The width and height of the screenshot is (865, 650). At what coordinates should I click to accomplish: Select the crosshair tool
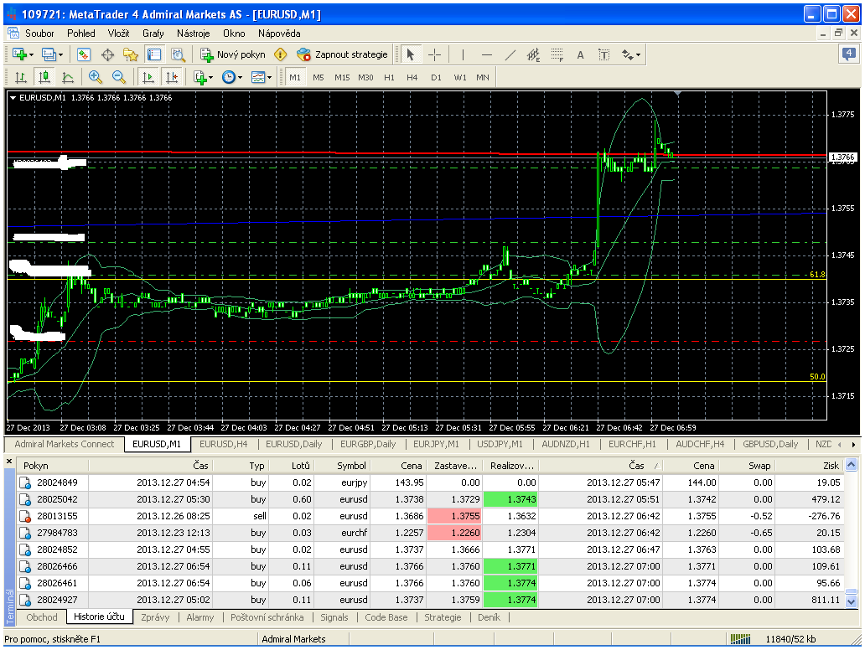435,54
